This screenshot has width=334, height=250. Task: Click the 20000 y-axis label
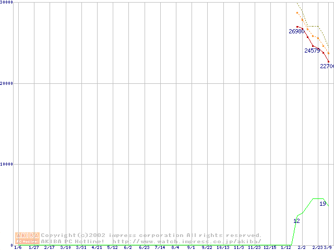tap(7, 83)
